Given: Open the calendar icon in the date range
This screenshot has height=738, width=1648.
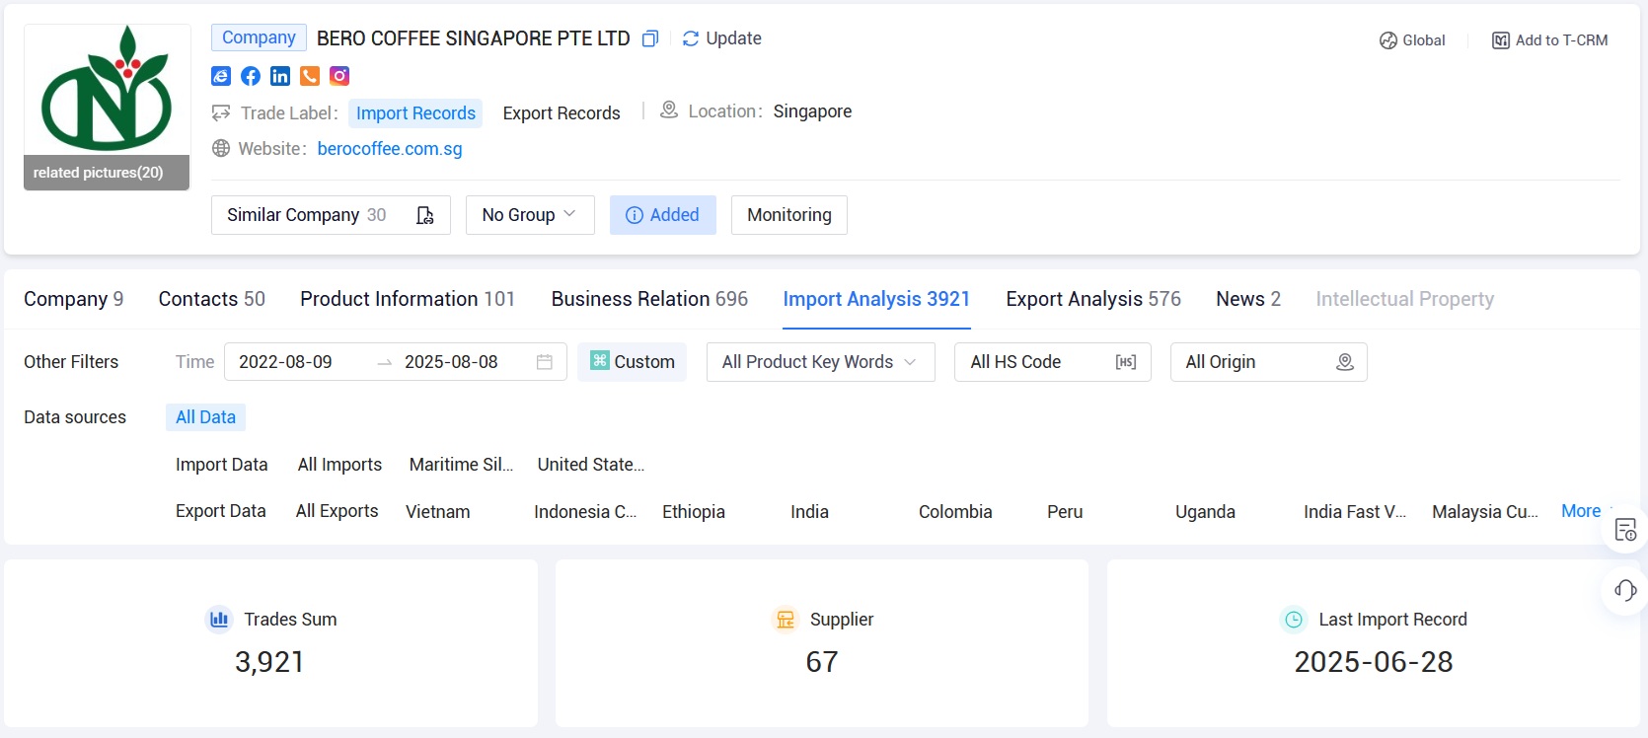Looking at the screenshot, I should (x=544, y=362).
